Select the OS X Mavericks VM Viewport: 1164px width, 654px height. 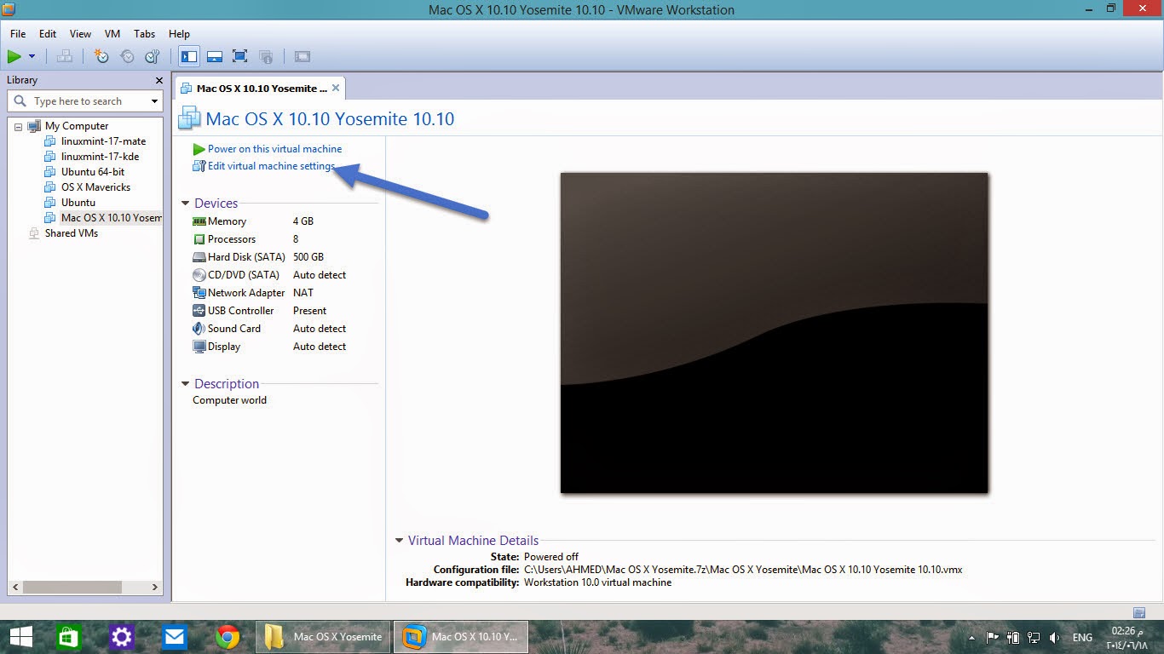95,187
